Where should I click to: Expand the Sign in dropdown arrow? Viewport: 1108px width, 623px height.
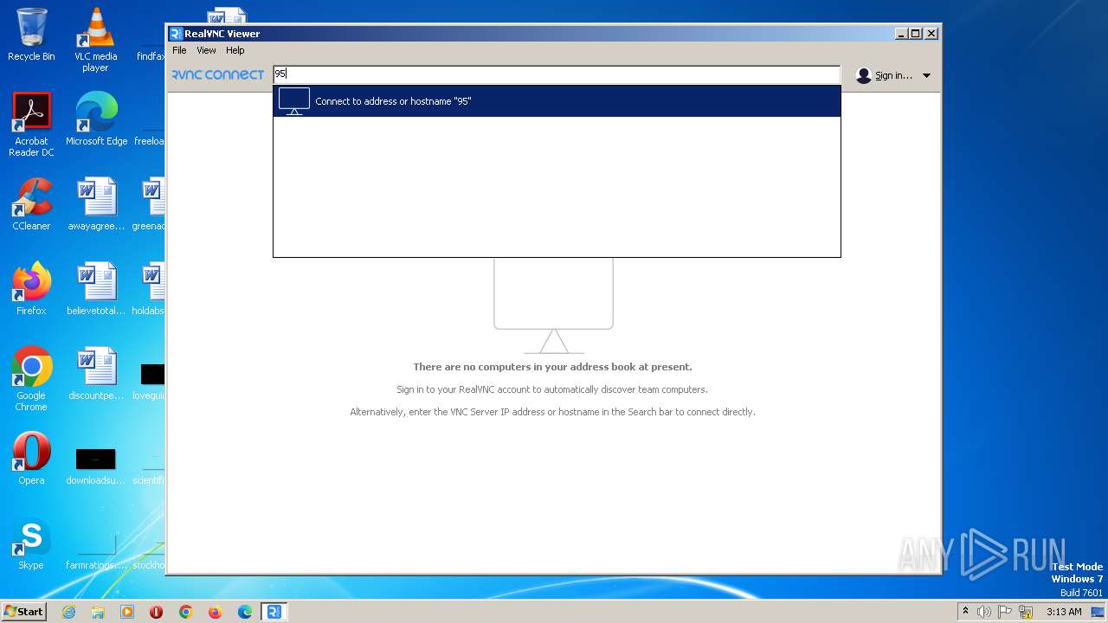[x=926, y=75]
